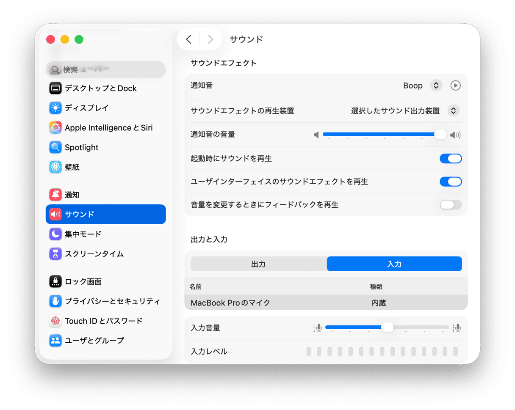Play the Boop alert sound preview
The width and height of the screenshot is (515, 410).
click(455, 85)
